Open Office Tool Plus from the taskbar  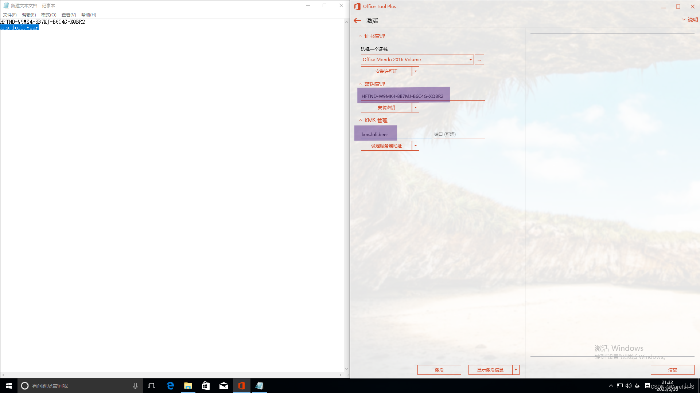coord(241,386)
